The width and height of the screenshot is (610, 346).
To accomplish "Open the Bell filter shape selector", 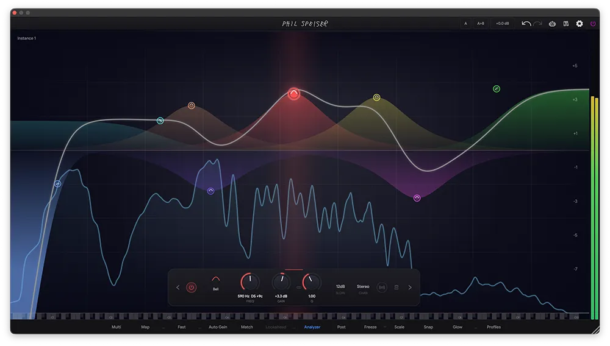I will pyautogui.click(x=215, y=282).
